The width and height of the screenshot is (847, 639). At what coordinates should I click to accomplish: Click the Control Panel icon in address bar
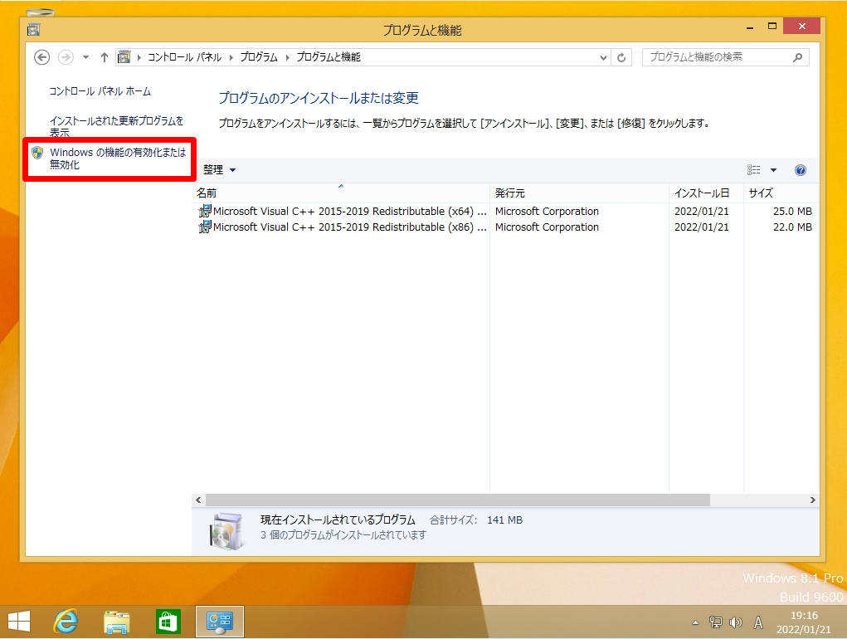124,56
